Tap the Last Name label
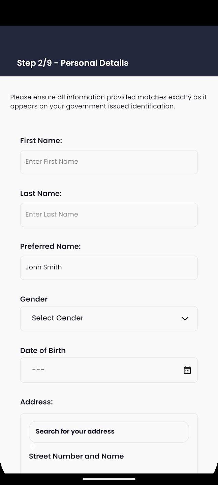Viewport: 218px width, 485px height. (41, 194)
